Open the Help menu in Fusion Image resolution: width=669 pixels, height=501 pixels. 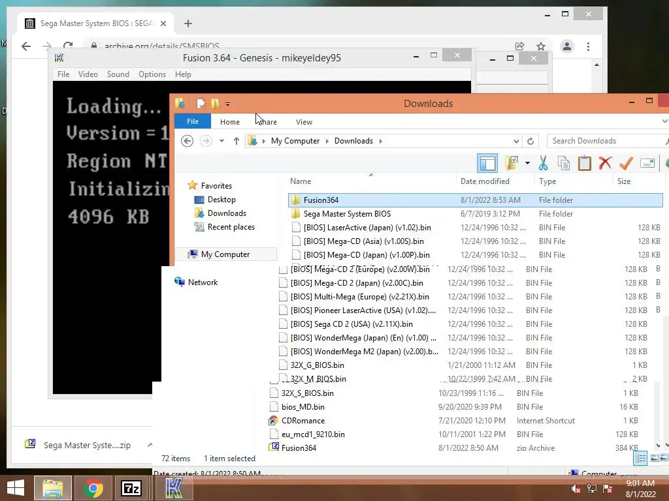(183, 74)
